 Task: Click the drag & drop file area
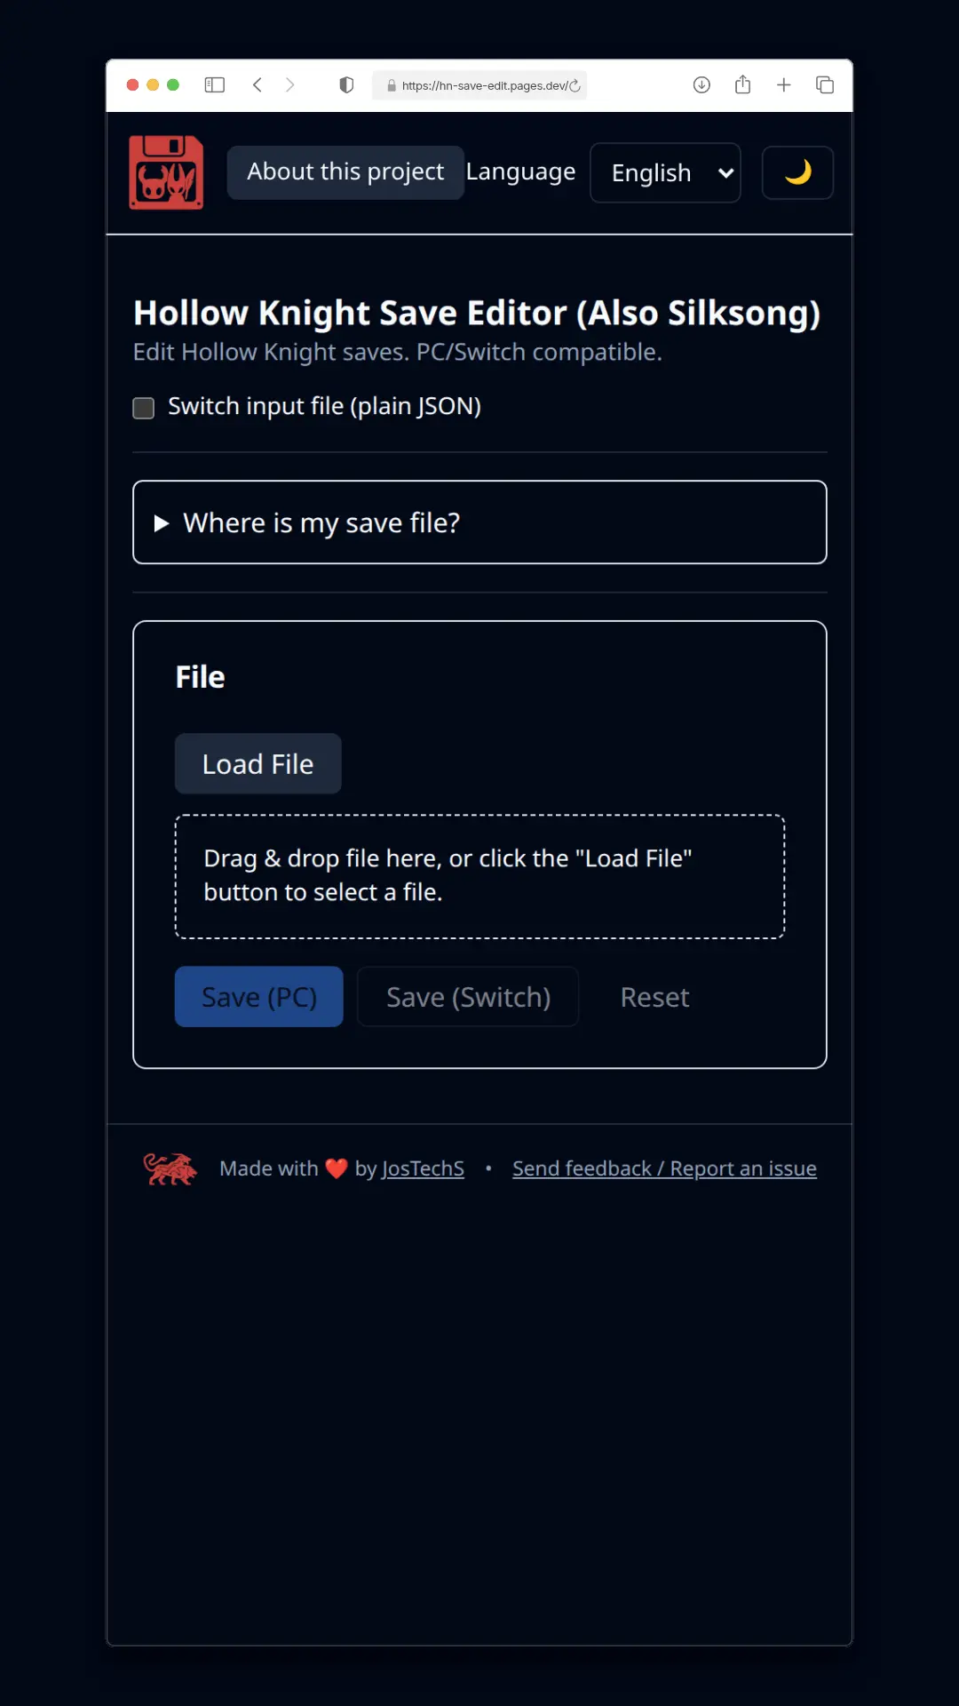coord(479,876)
